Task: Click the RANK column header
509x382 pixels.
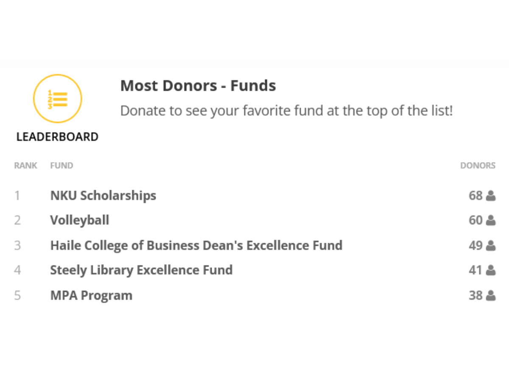Action: (25, 166)
